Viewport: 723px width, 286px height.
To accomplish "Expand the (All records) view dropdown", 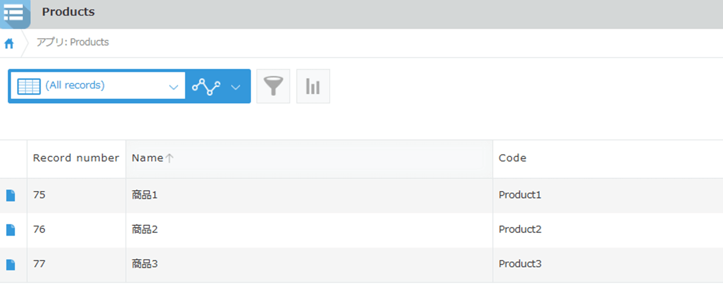I will click(173, 87).
